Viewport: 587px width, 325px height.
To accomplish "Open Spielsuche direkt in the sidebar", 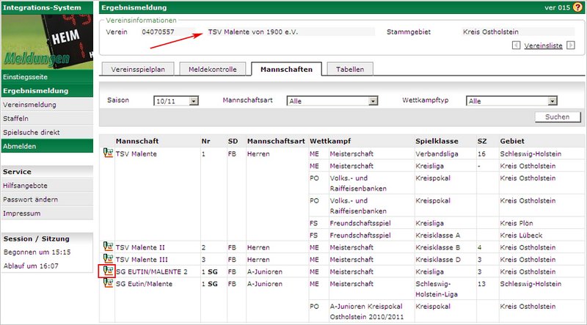I will pyautogui.click(x=31, y=133).
